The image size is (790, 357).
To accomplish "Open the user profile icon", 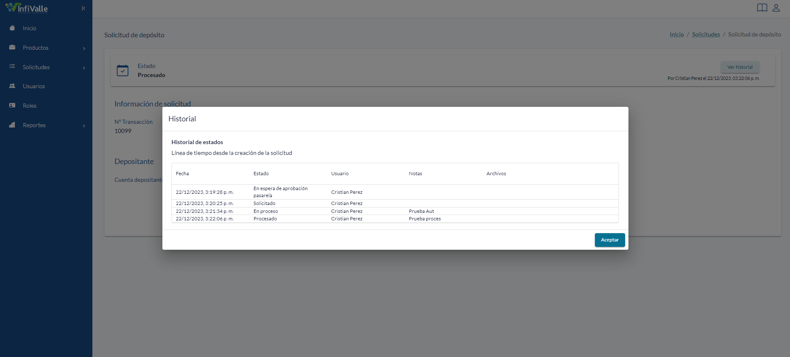I will [776, 8].
